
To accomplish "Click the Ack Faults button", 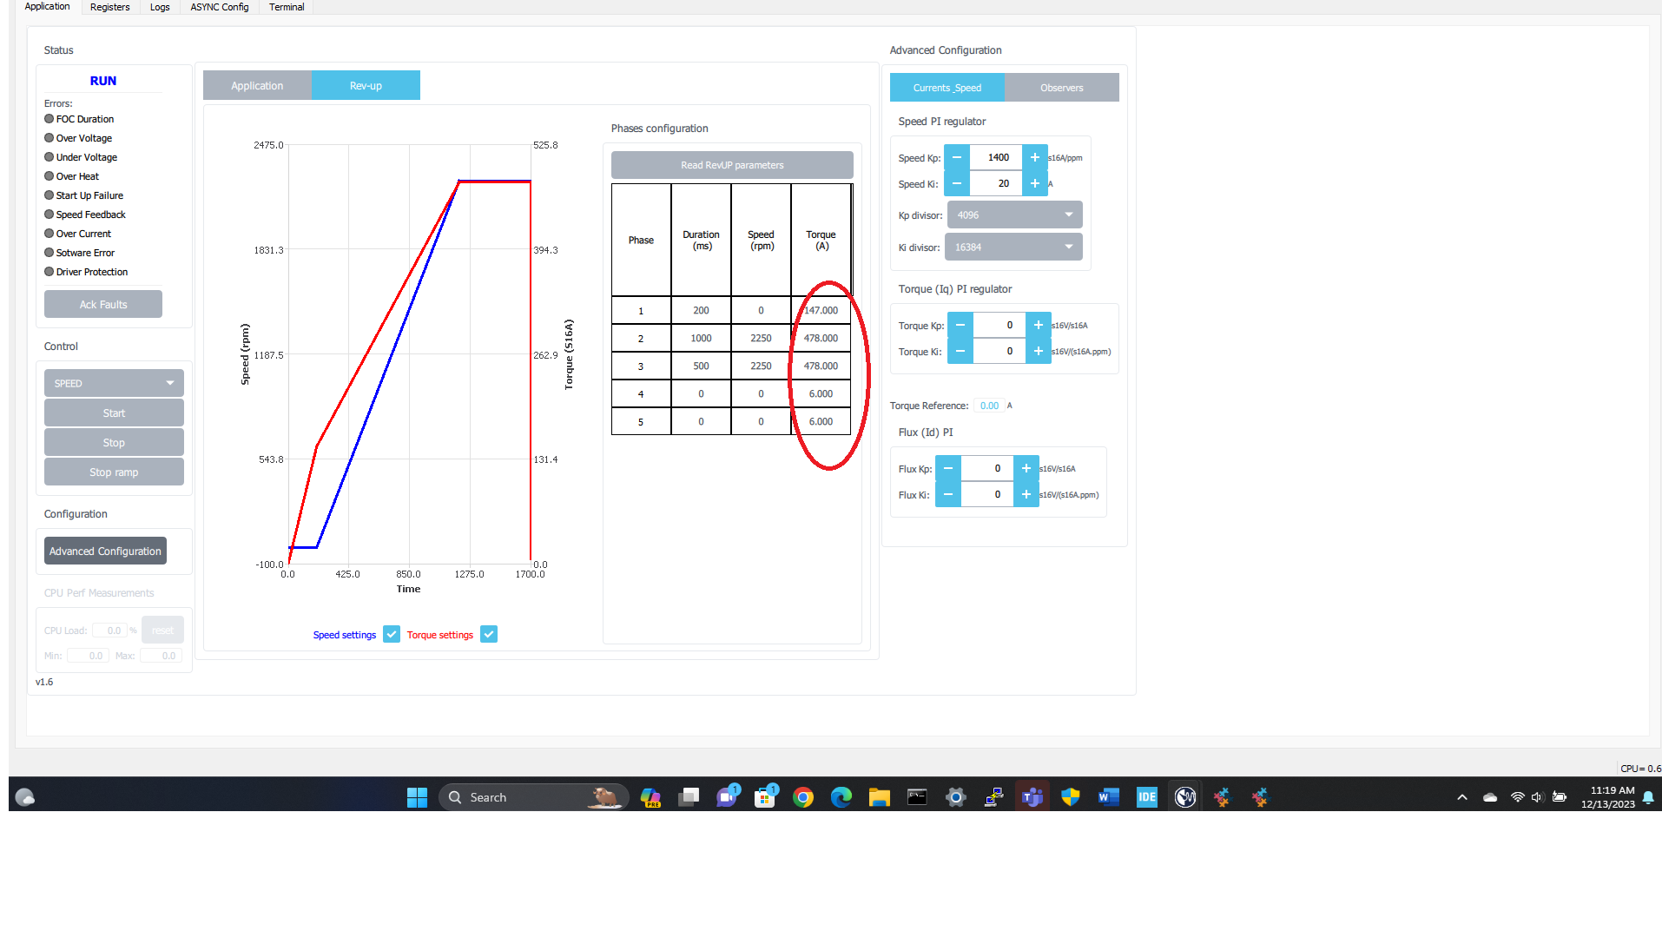I will point(103,304).
